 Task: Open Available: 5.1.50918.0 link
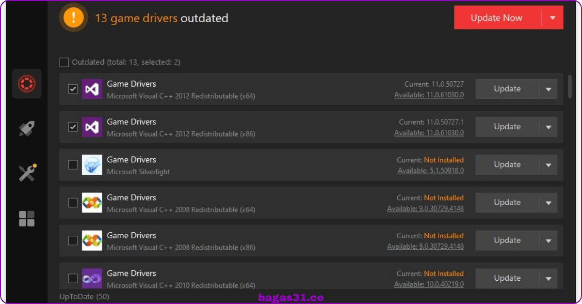pyautogui.click(x=431, y=170)
